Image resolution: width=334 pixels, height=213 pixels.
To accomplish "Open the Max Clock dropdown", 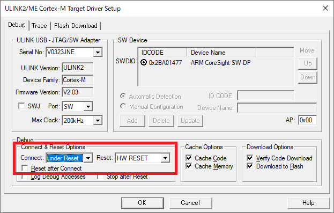I will tap(98, 121).
